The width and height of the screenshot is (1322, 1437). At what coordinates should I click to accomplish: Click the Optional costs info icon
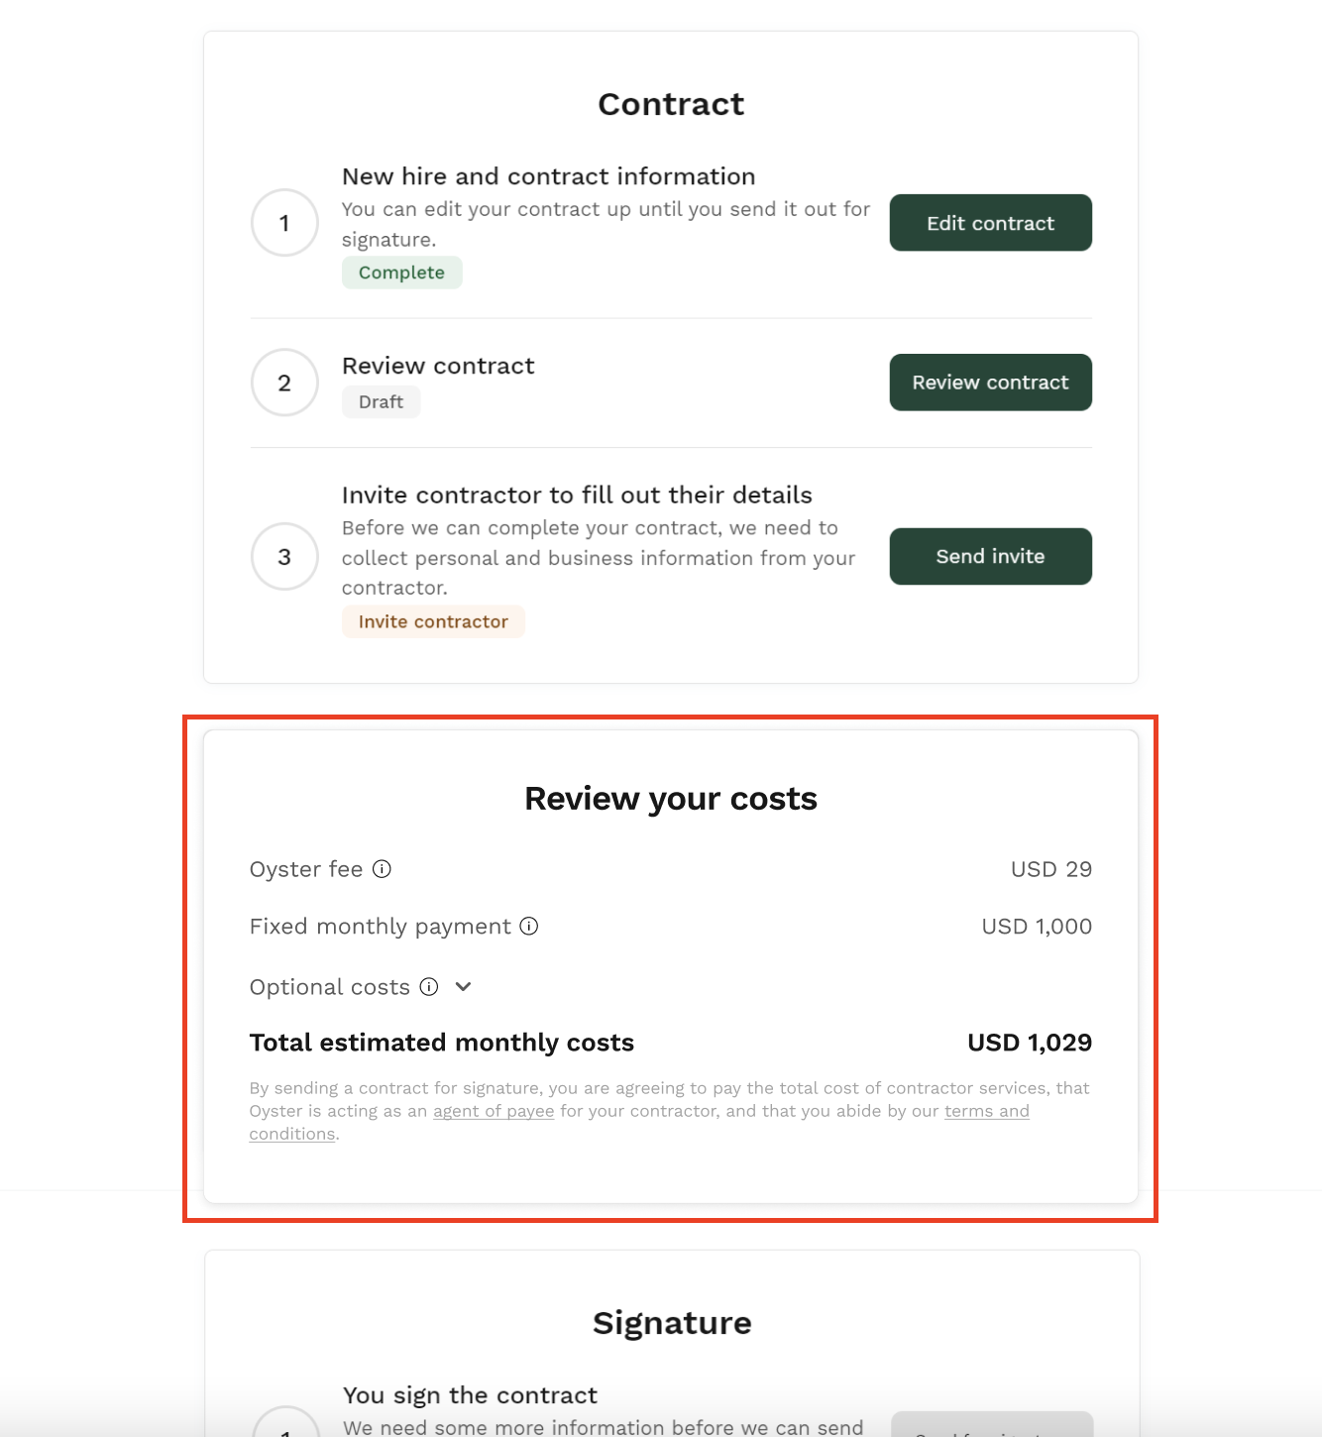click(429, 986)
